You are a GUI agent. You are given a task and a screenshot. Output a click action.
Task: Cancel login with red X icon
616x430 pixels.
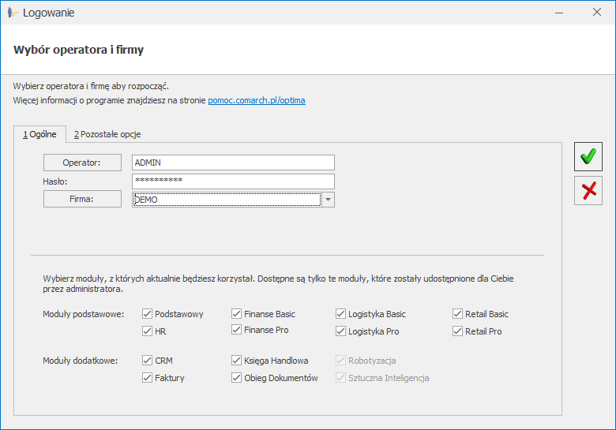(588, 190)
